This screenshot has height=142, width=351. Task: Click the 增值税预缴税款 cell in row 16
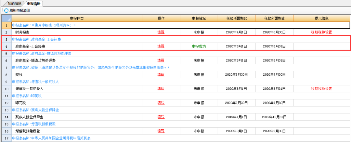pyautogui.click(x=77, y=131)
